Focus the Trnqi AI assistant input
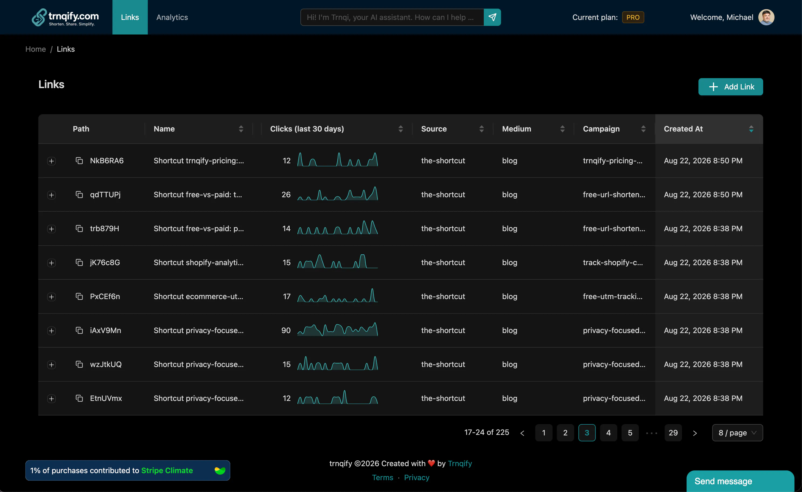This screenshot has width=802, height=492. pyautogui.click(x=392, y=17)
